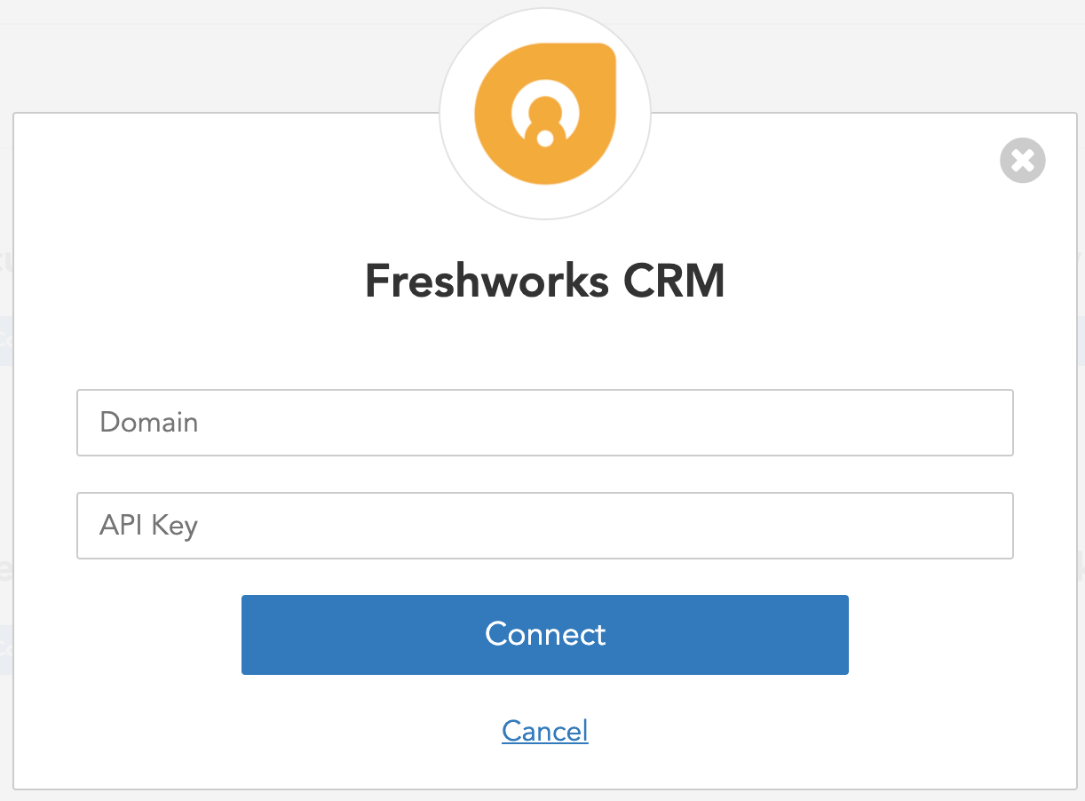Close the Freshworks CRM dialog
The width and height of the screenshot is (1085, 801).
point(1022,161)
